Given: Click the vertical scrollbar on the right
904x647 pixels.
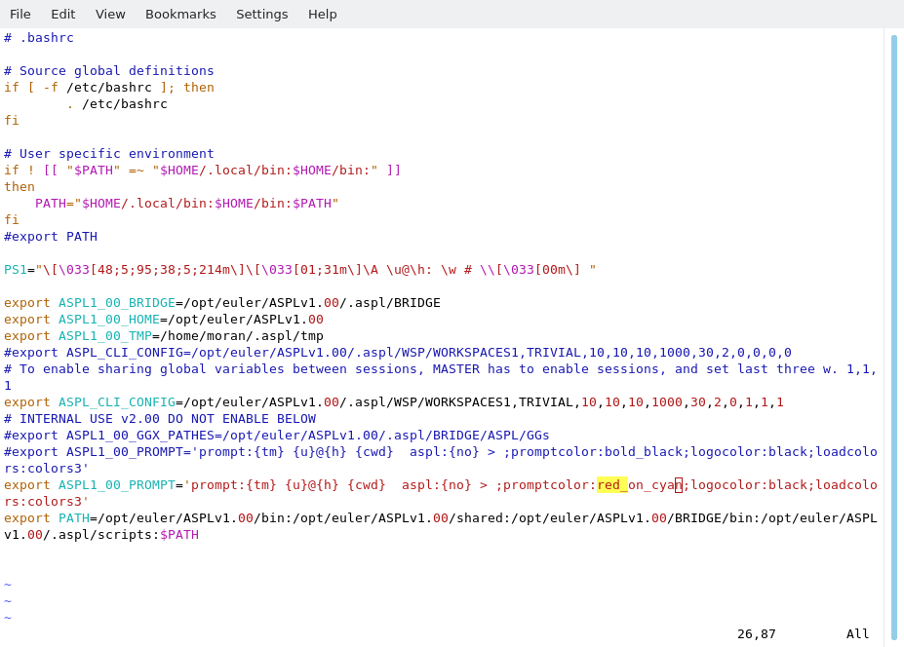Looking at the screenshot, I should pyautogui.click(x=893, y=337).
